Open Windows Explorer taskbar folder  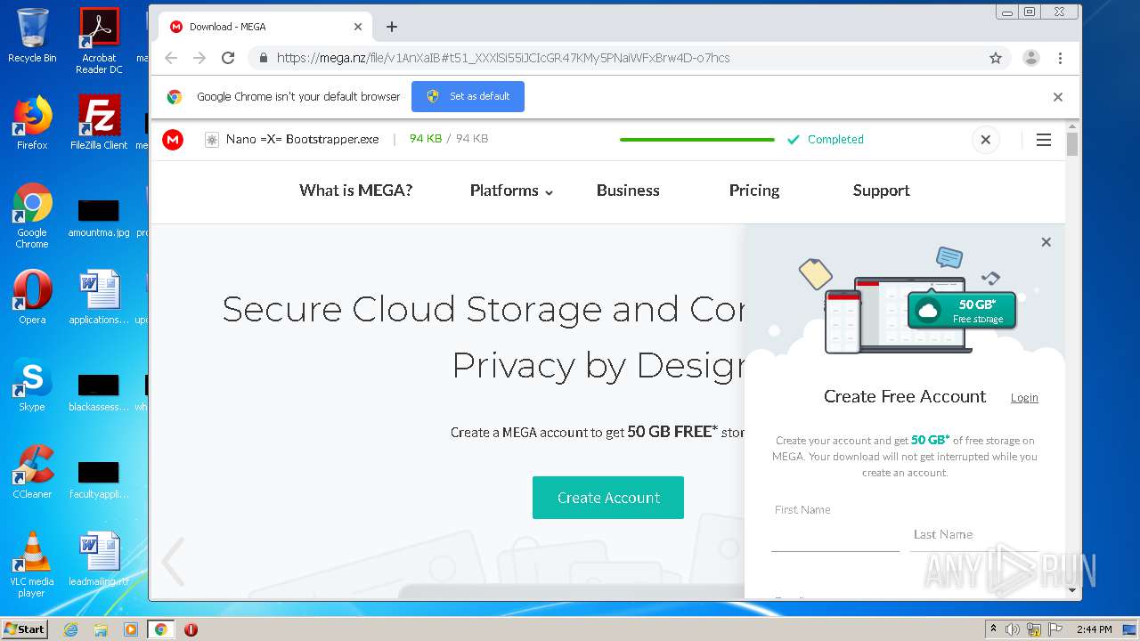click(x=101, y=629)
